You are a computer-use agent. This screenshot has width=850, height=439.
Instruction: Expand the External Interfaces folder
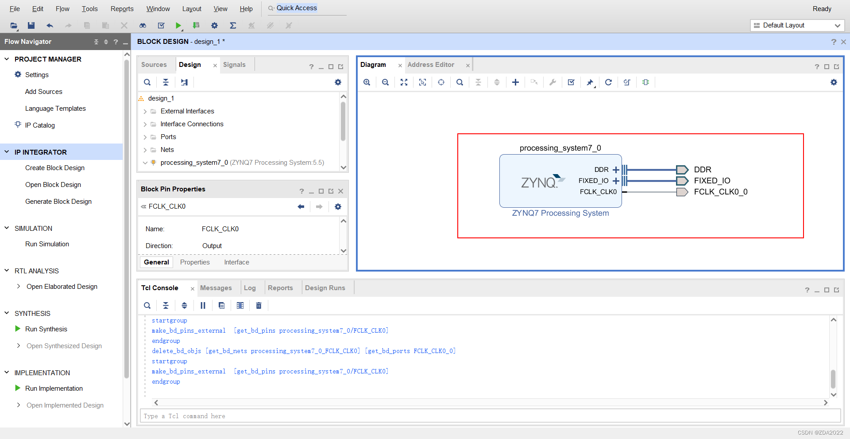tap(145, 112)
